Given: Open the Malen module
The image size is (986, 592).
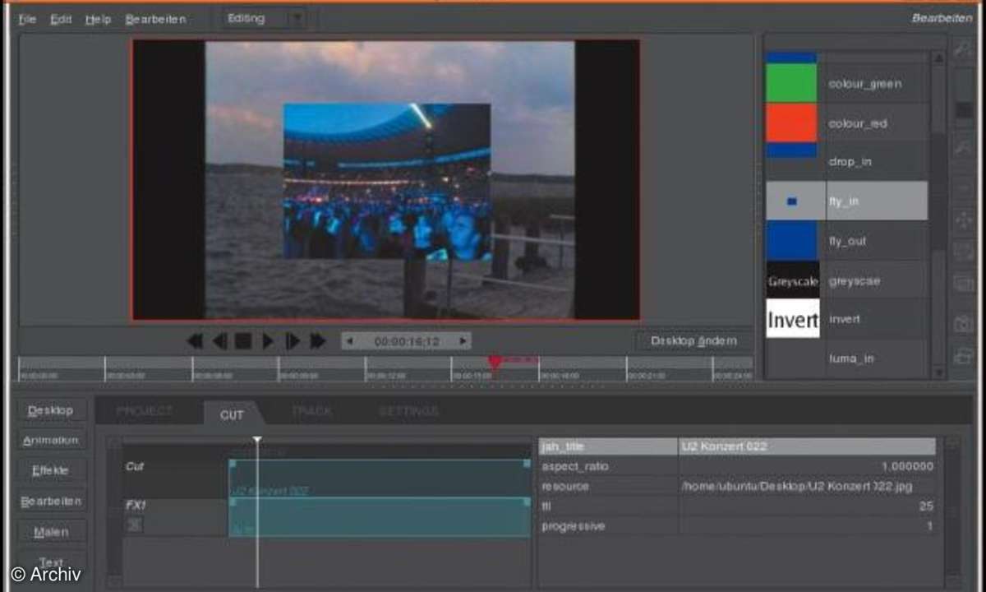Looking at the screenshot, I should tap(51, 531).
